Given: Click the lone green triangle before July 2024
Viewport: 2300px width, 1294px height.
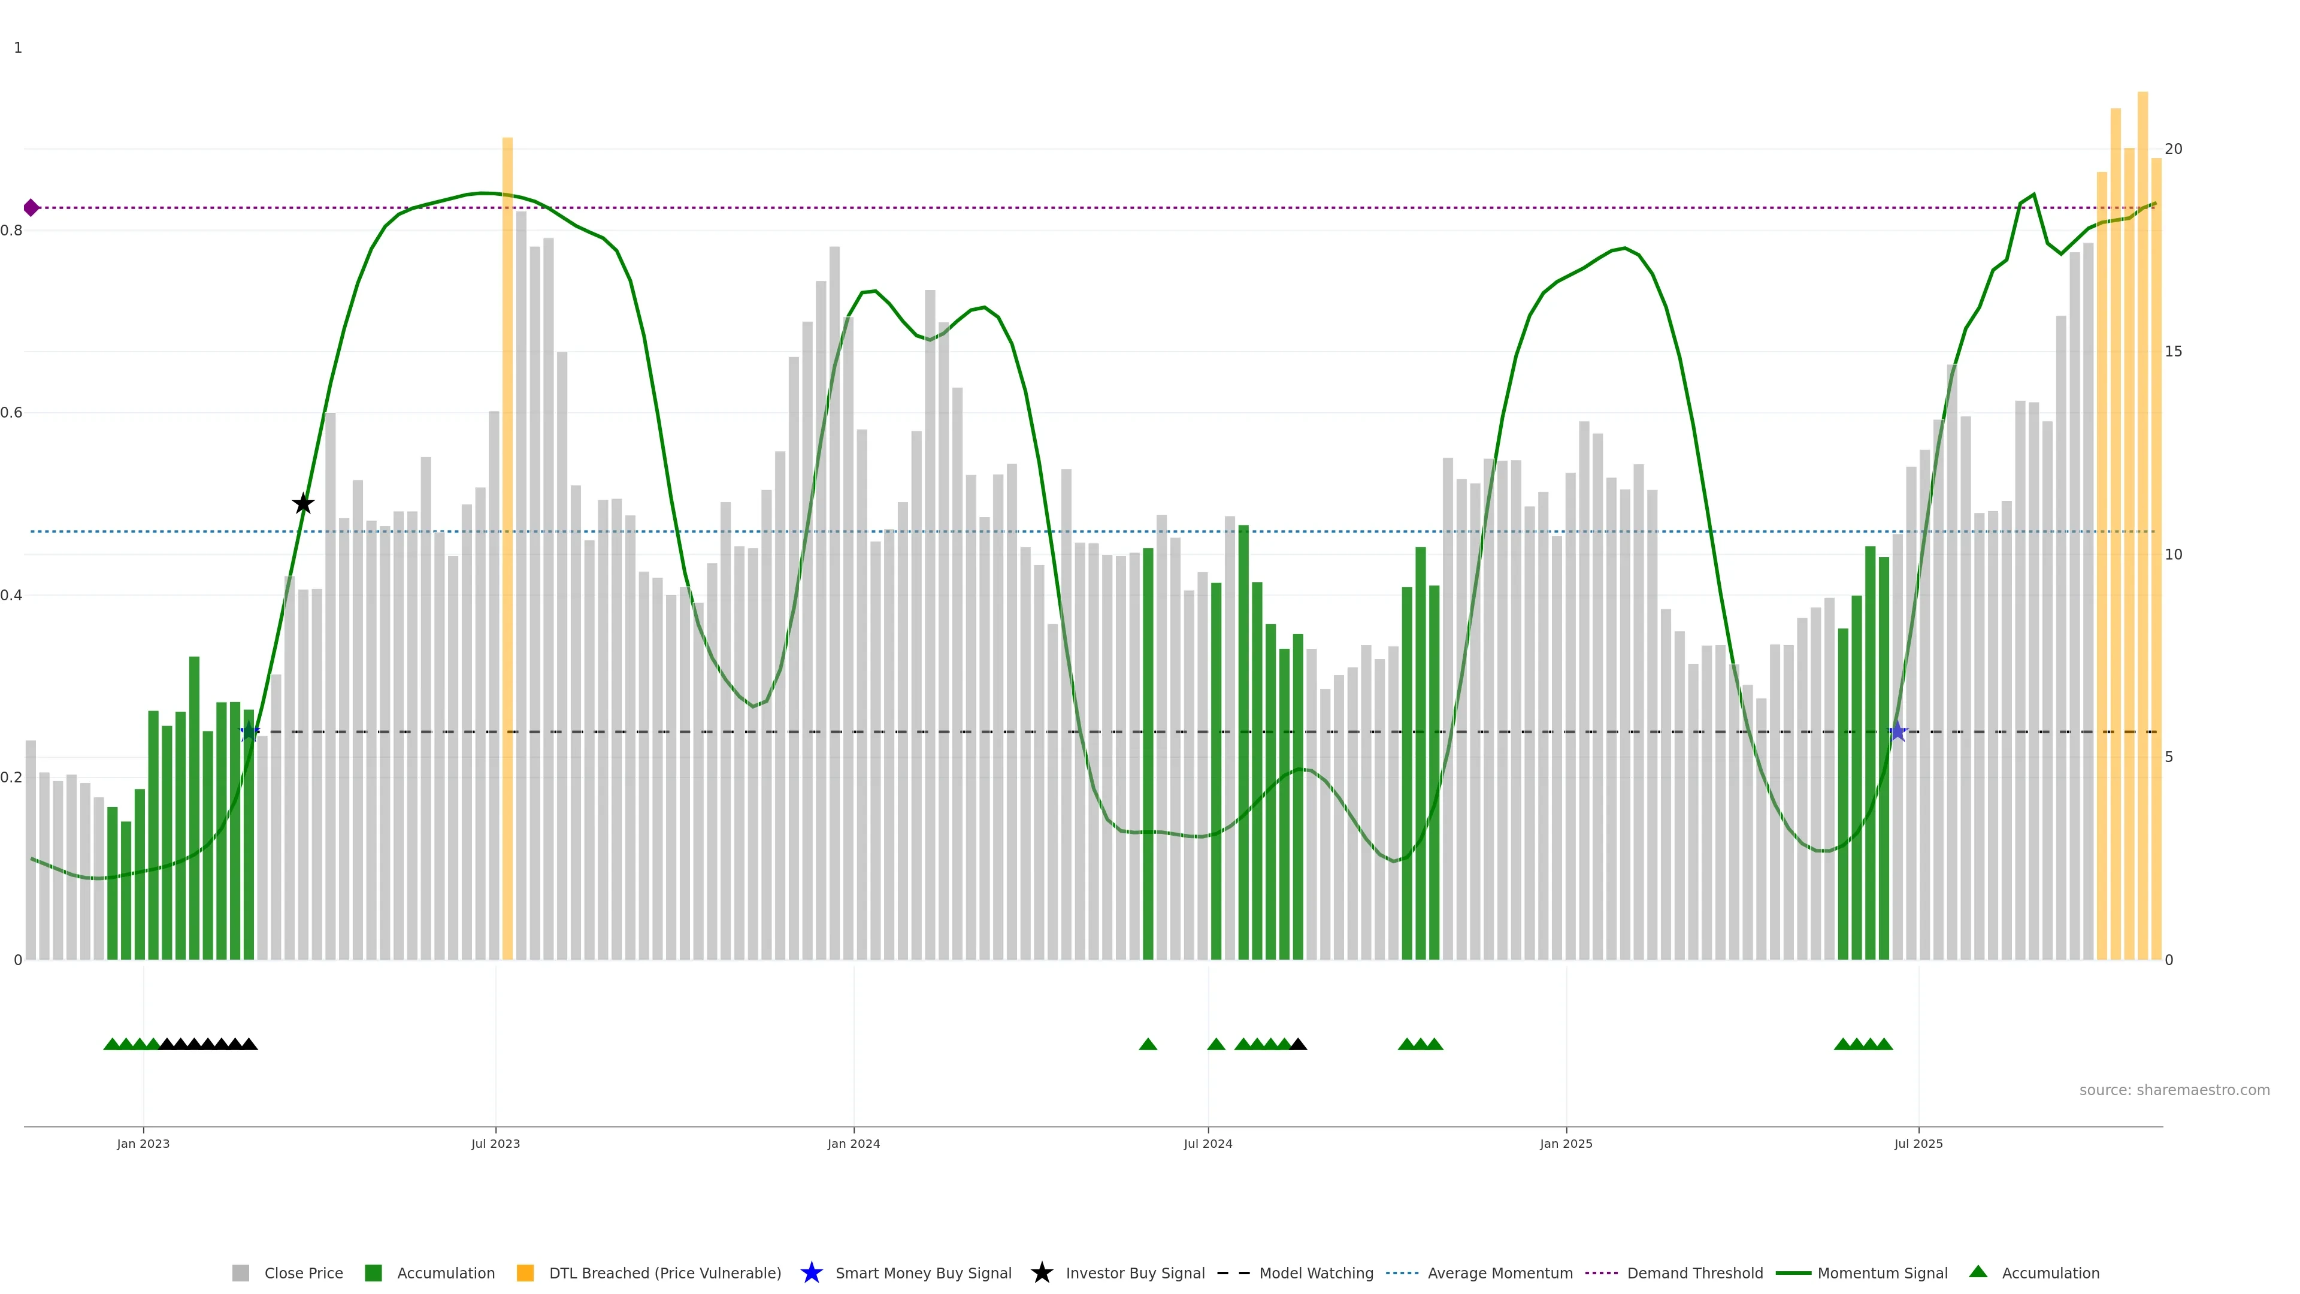Looking at the screenshot, I should pos(1148,1044).
